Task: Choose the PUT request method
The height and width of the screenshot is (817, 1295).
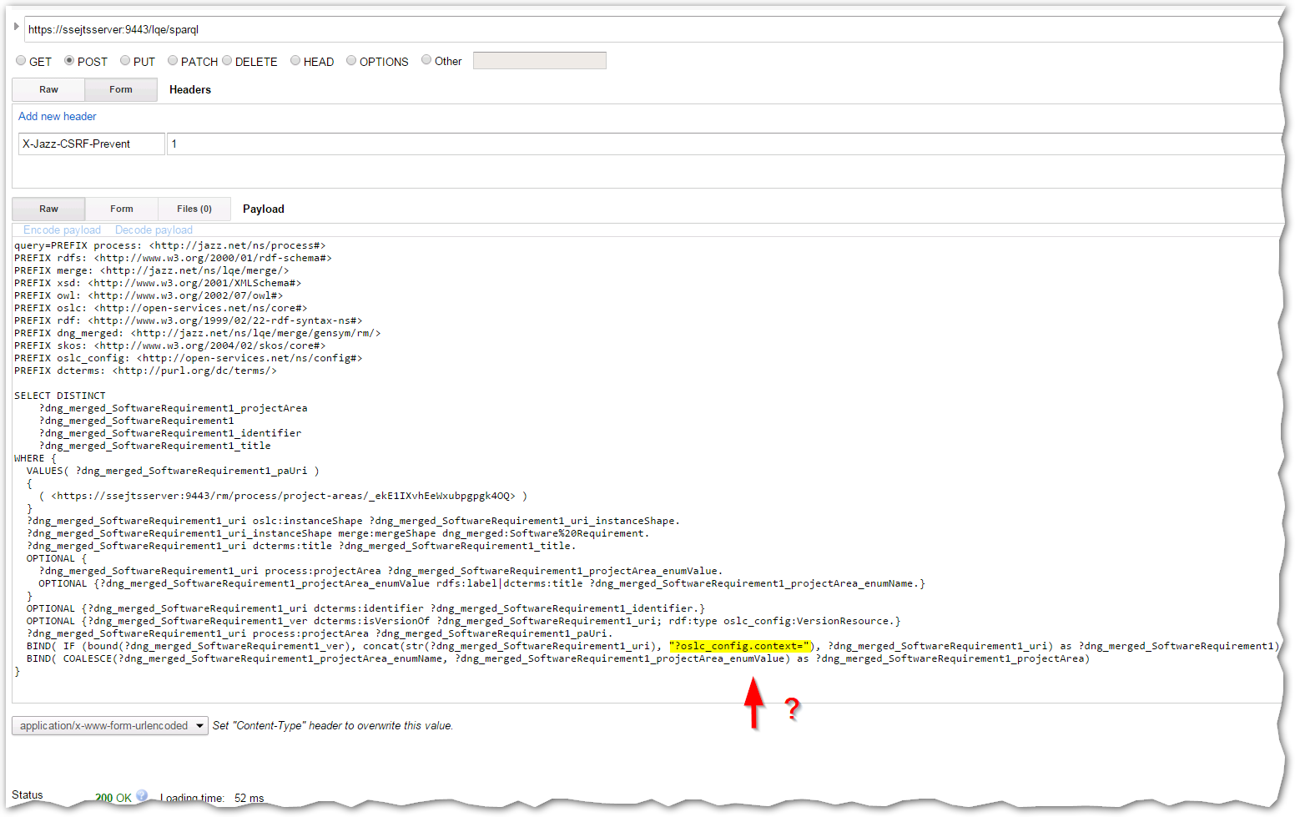Action: click(125, 61)
